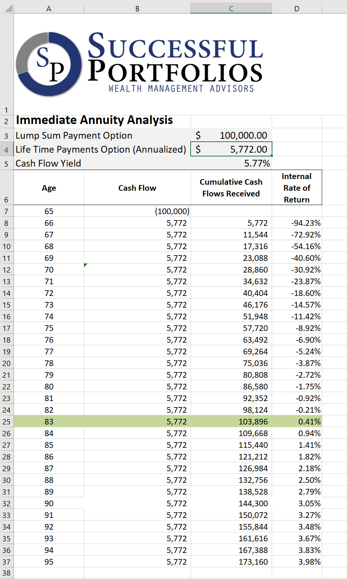Screen dimensions: 347x579
Task: Select column A header
Action: [x=49, y=8]
